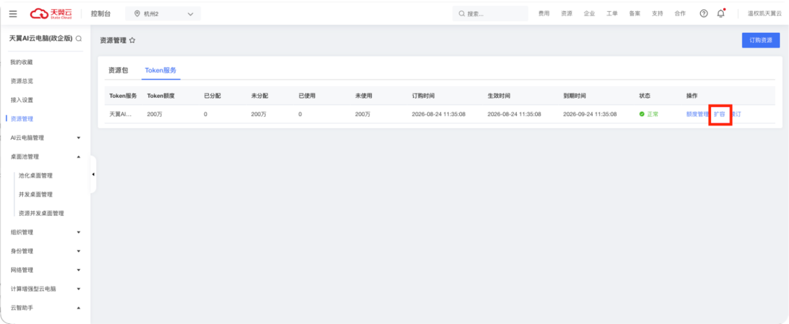Select the Token服务 tab
The width and height of the screenshot is (789, 324).
pos(161,70)
